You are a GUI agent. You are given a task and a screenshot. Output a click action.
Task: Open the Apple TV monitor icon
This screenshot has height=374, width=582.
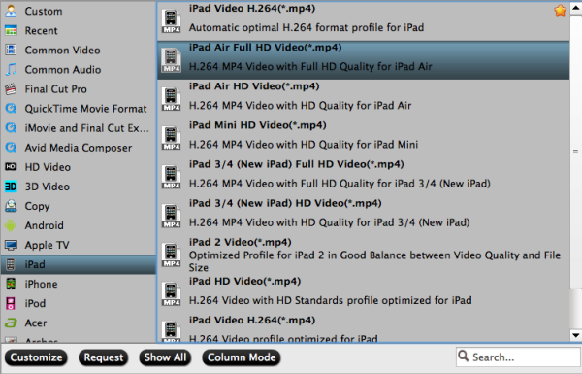coord(11,245)
